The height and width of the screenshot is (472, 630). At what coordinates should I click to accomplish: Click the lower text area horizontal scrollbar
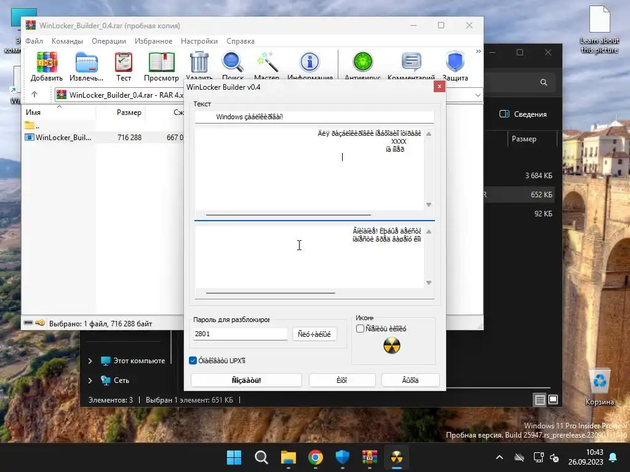(271, 293)
